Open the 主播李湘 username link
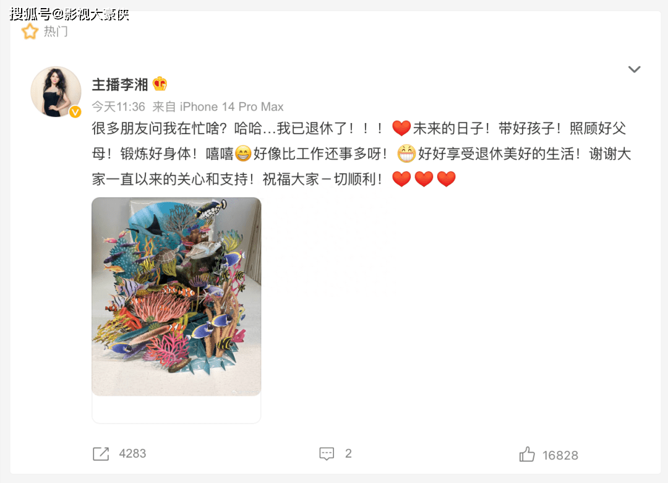Viewport: 668px width, 483px height. 120,84
